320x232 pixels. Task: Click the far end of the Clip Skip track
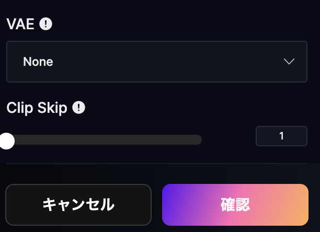coord(199,140)
